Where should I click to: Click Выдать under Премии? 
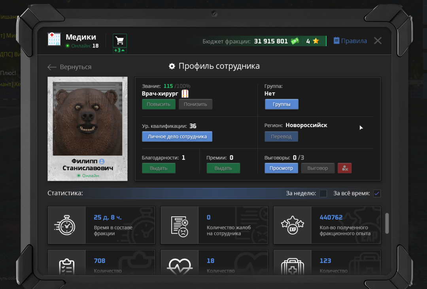pos(223,168)
